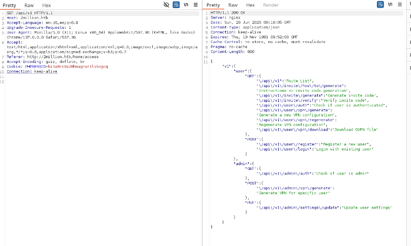Open hamburger options menu in response pane
Viewport: 411px width, 246px height.
[400, 4]
